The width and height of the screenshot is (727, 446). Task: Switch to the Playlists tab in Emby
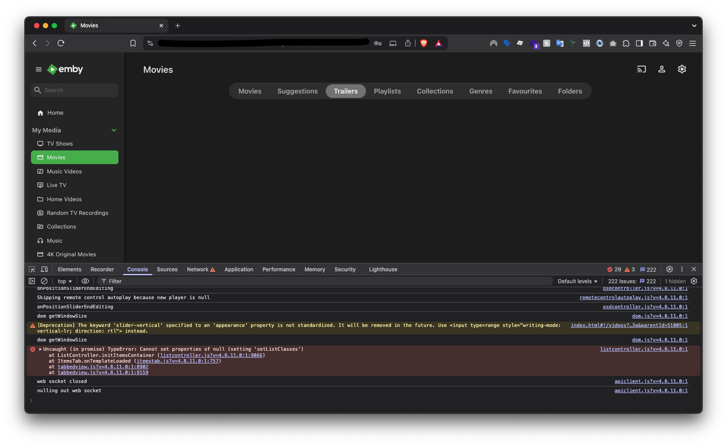pos(387,91)
